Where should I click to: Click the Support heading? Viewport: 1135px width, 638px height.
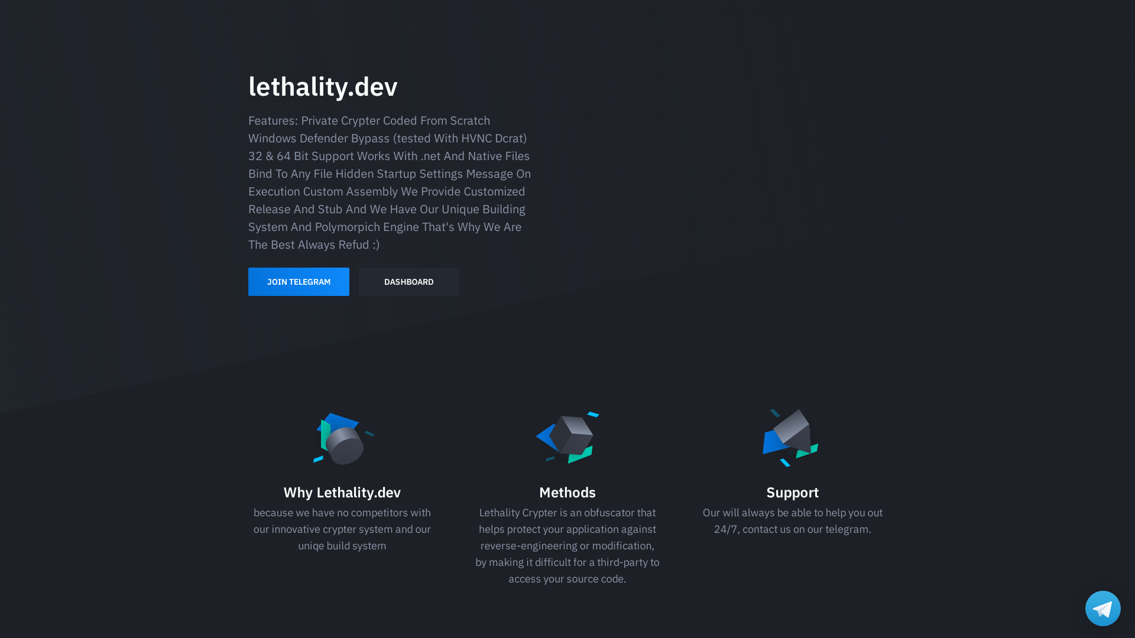793,492
